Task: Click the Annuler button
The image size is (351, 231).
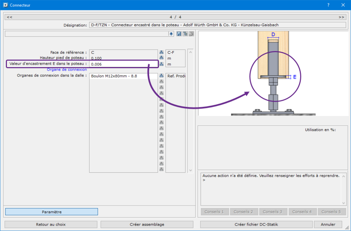Action: 328,224
